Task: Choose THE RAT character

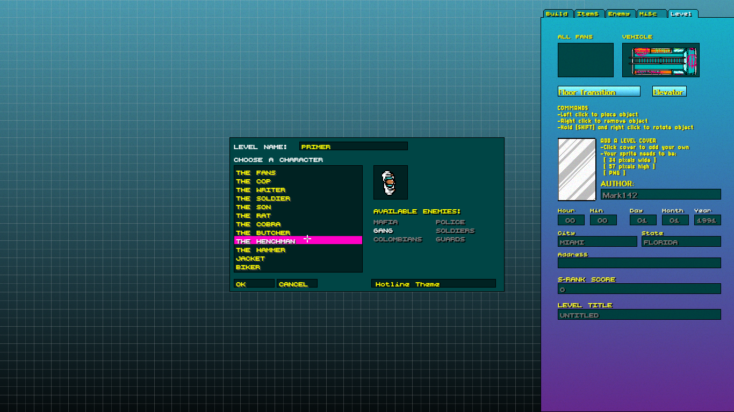Action: click(298, 216)
